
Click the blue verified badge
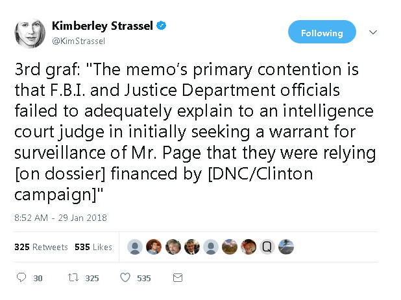[162, 27]
